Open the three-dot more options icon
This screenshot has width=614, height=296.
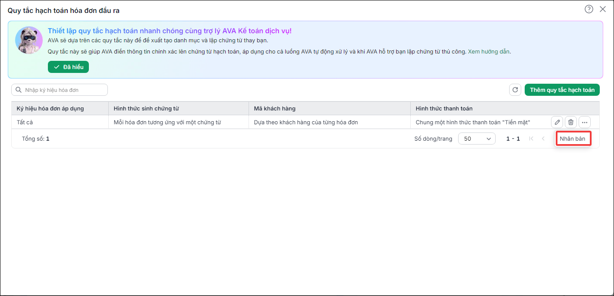pos(585,122)
